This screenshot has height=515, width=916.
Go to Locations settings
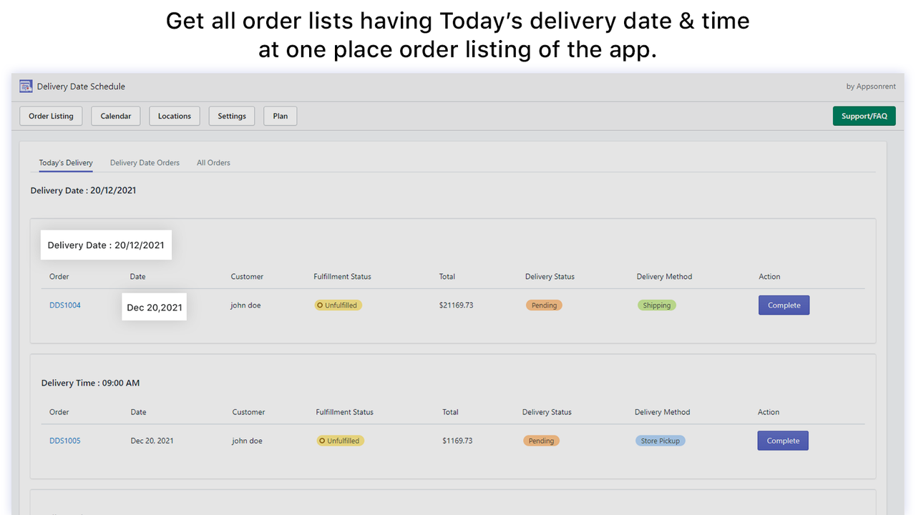pyautogui.click(x=175, y=116)
